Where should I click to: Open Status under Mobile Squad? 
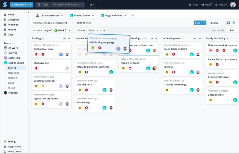point(12,88)
